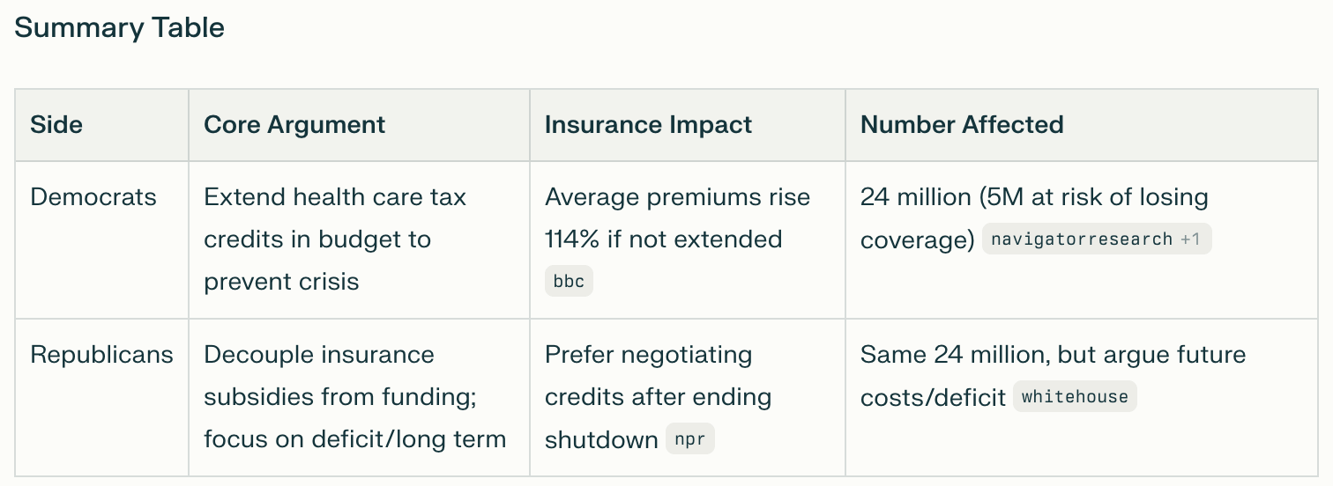Click the 'Extend health care tax credits' cell
The image size is (1333, 486).
[334, 197]
